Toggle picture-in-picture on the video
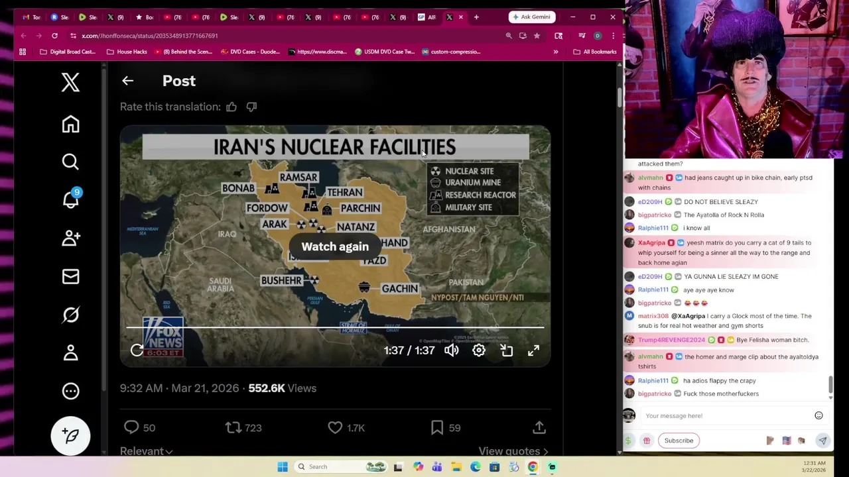The height and width of the screenshot is (477, 849). (507, 350)
